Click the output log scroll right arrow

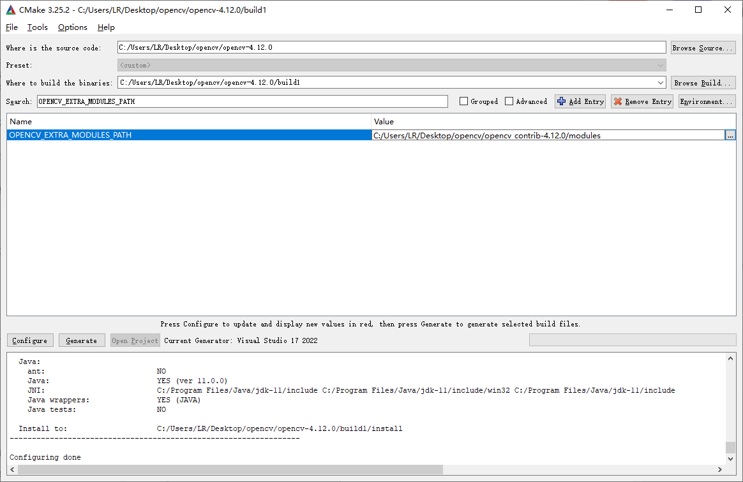pyautogui.click(x=720, y=469)
